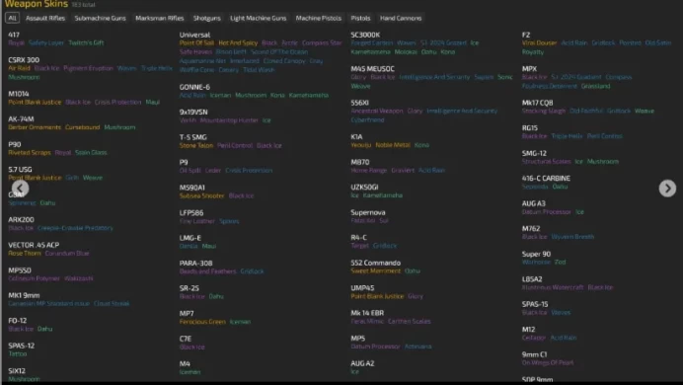Viewport: 683px width, 385px height.
Task: Click Twitch's Gift skin under 417
Action: coord(86,42)
